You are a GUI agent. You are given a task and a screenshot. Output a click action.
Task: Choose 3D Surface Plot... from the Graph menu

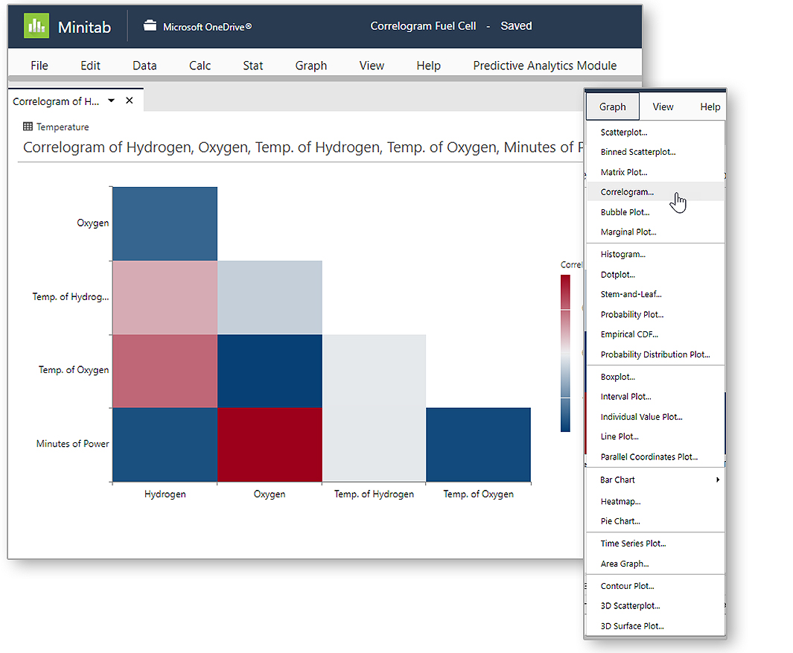click(x=655, y=625)
